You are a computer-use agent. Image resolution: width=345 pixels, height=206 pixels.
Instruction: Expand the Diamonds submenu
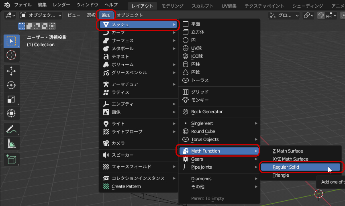pos(219,179)
